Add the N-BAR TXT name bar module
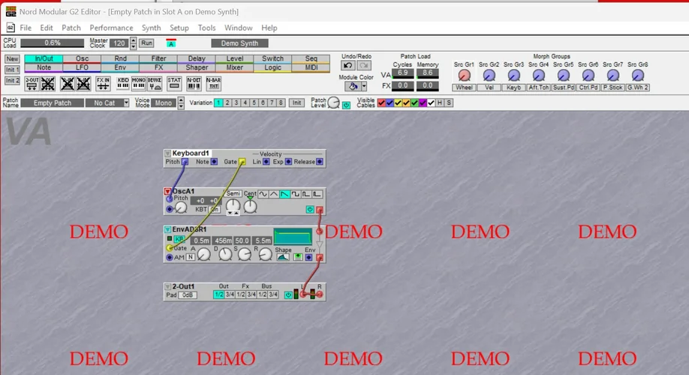 [x=214, y=83]
